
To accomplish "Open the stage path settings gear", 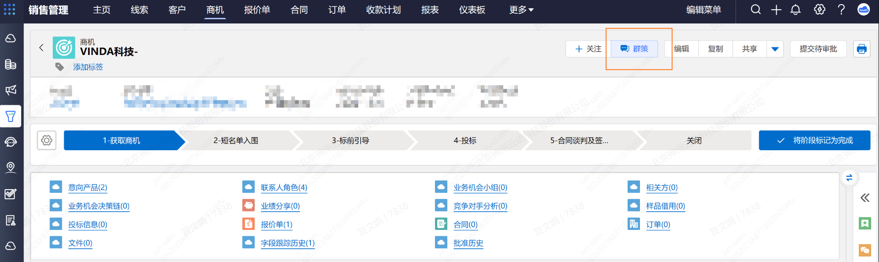I will pos(47,141).
